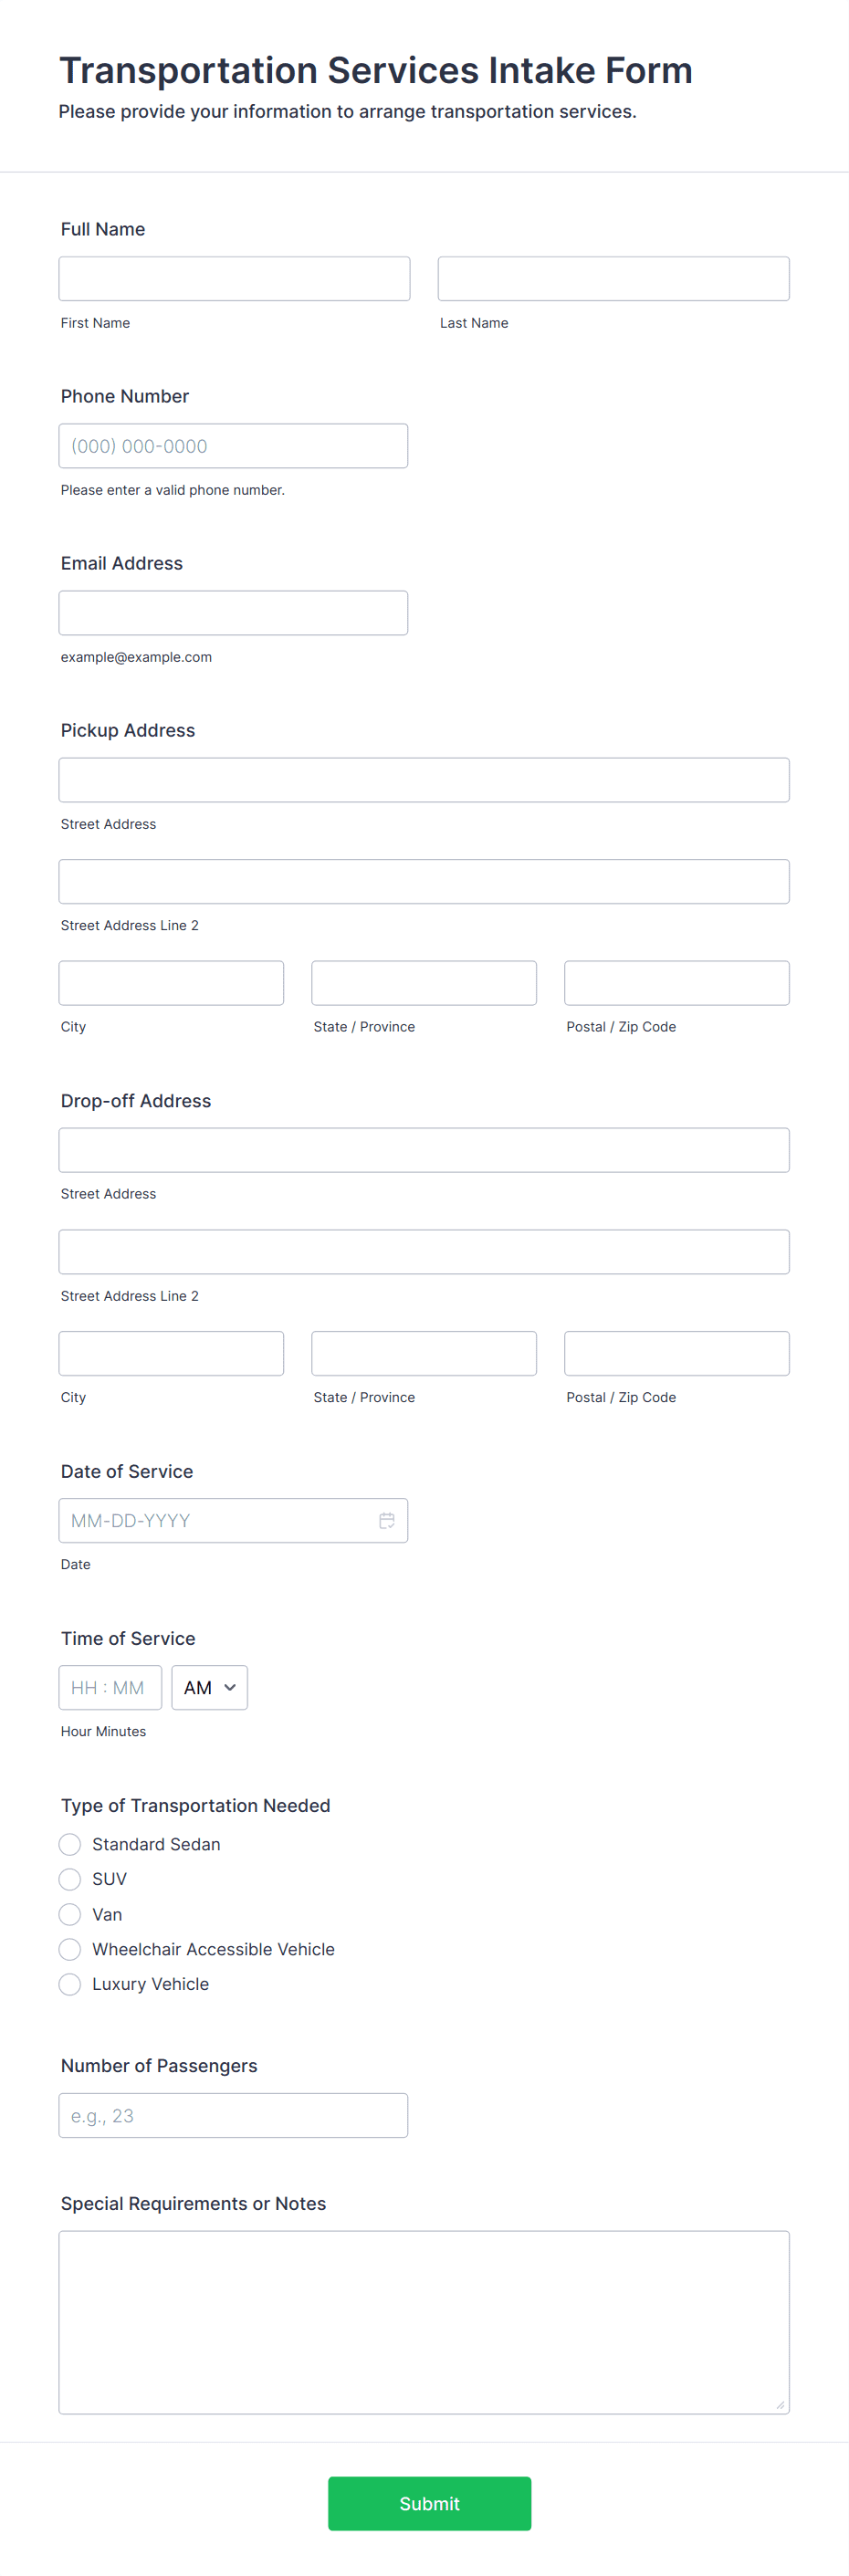Select the Van transportation type

click(x=70, y=1914)
